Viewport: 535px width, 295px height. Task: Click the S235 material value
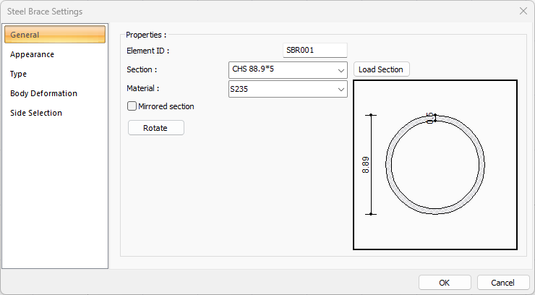click(x=281, y=89)
